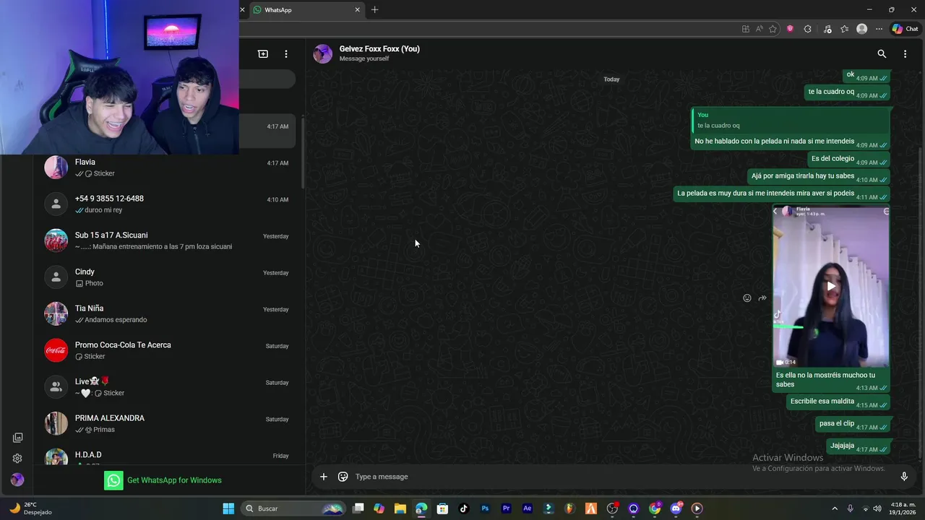Open H.D.A.D chat

tap(168, 455)
